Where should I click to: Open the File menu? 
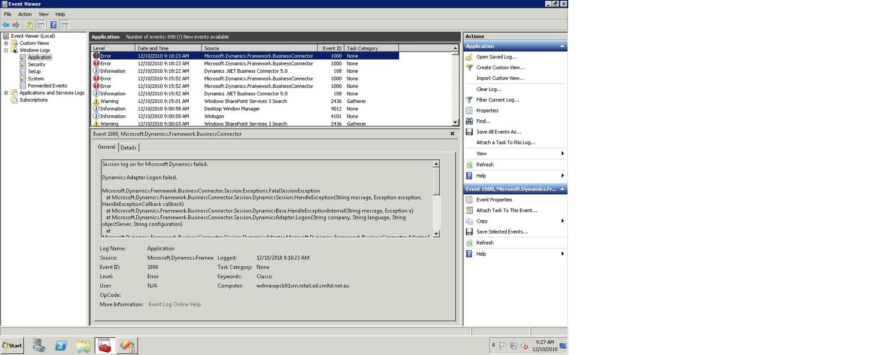tap(8, 14)
